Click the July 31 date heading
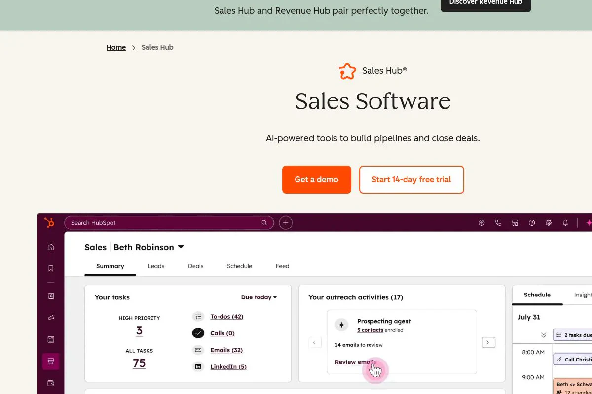Image resolution: width=592 pixels, height=394 pixels. tap(529, 317)
